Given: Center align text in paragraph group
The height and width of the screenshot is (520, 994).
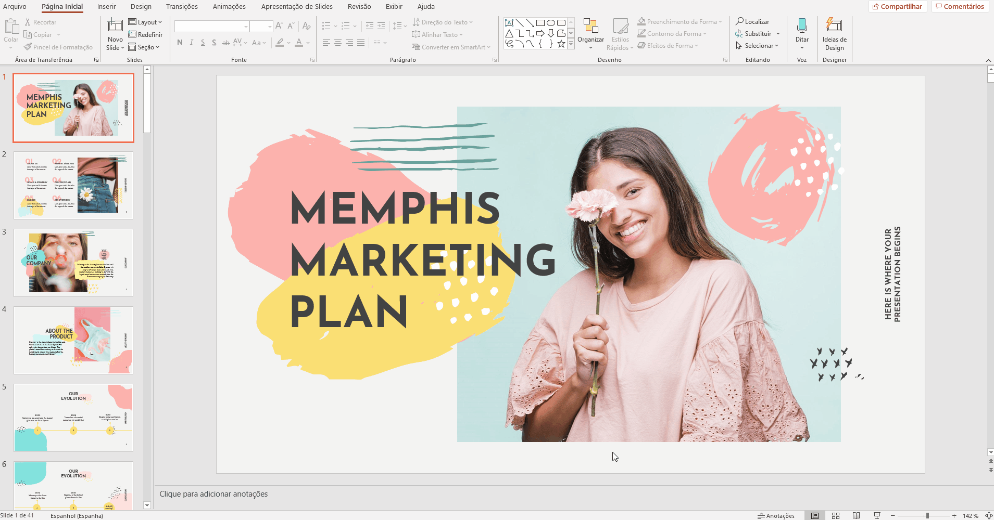Looking at the screenshot, I should pos(338,43).
